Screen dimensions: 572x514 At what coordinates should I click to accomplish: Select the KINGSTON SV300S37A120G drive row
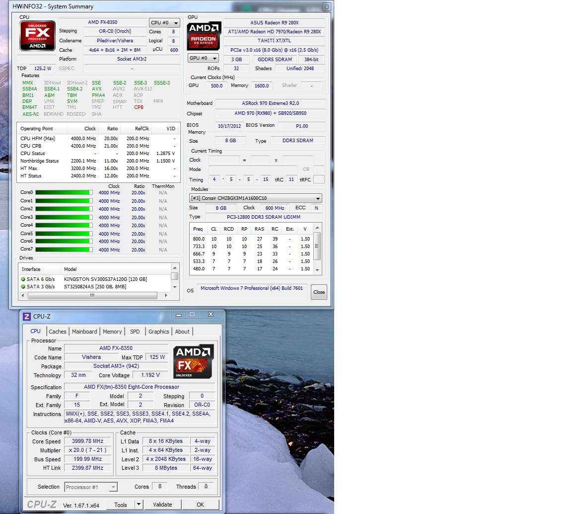click(x=95, y=279)
